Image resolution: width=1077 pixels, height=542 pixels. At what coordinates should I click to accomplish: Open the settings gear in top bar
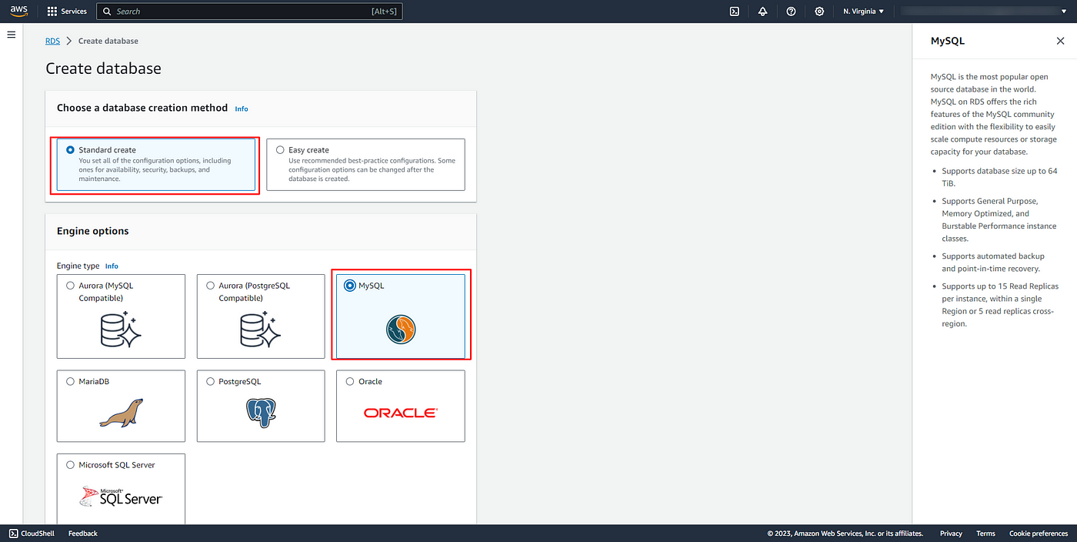pyautogui.click(x=819, y=12)
